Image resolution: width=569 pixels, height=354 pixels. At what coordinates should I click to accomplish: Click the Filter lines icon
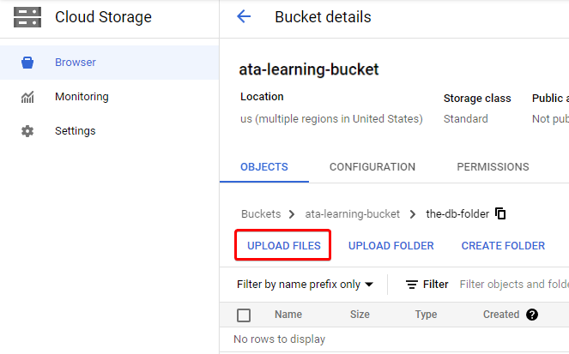pos(411,285)
